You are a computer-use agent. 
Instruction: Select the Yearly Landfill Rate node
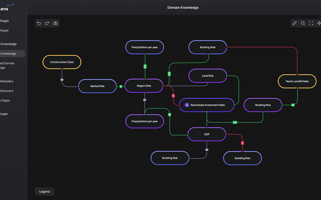[x=297, y=81]
